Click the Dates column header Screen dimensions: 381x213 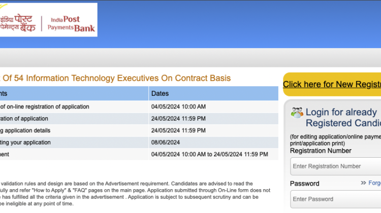[161, 93]
